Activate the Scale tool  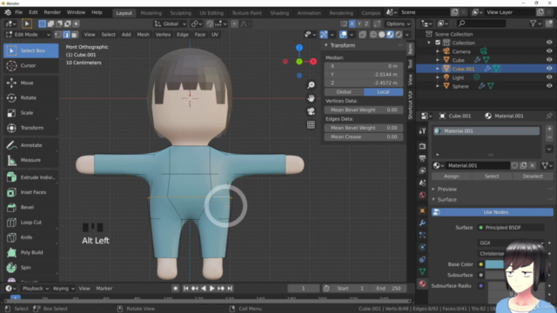[31, 113]
